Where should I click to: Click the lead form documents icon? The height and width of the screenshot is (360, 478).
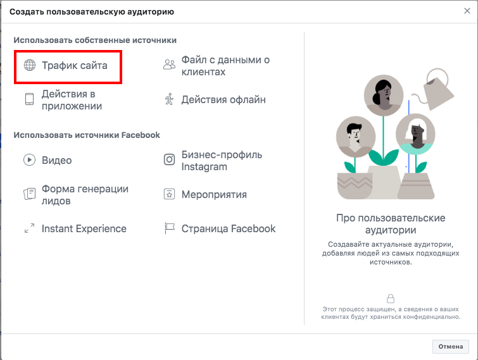tap(30, 194)
